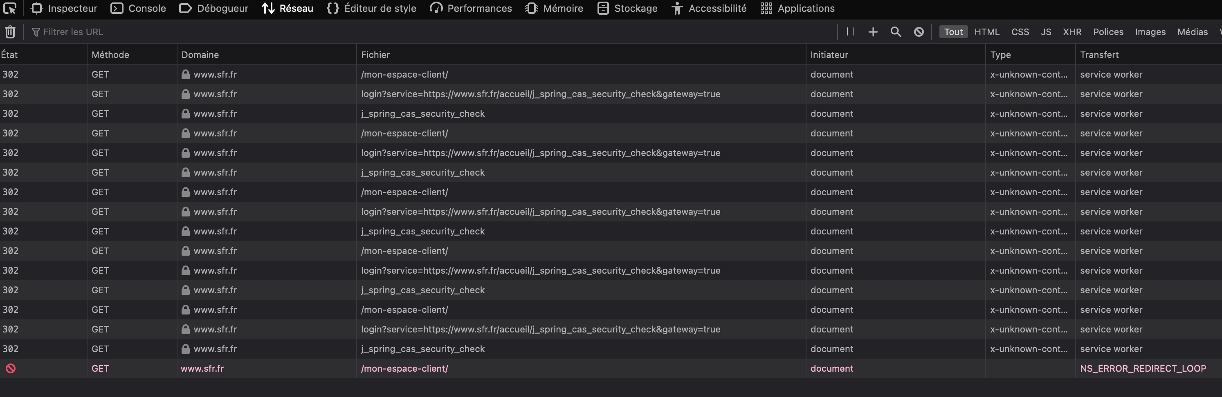Sort by the État column header
Screen dimensions: 1222x397
tap(9, 54)
